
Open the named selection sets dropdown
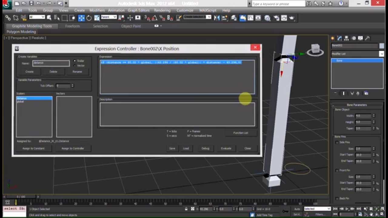(198, 17)
